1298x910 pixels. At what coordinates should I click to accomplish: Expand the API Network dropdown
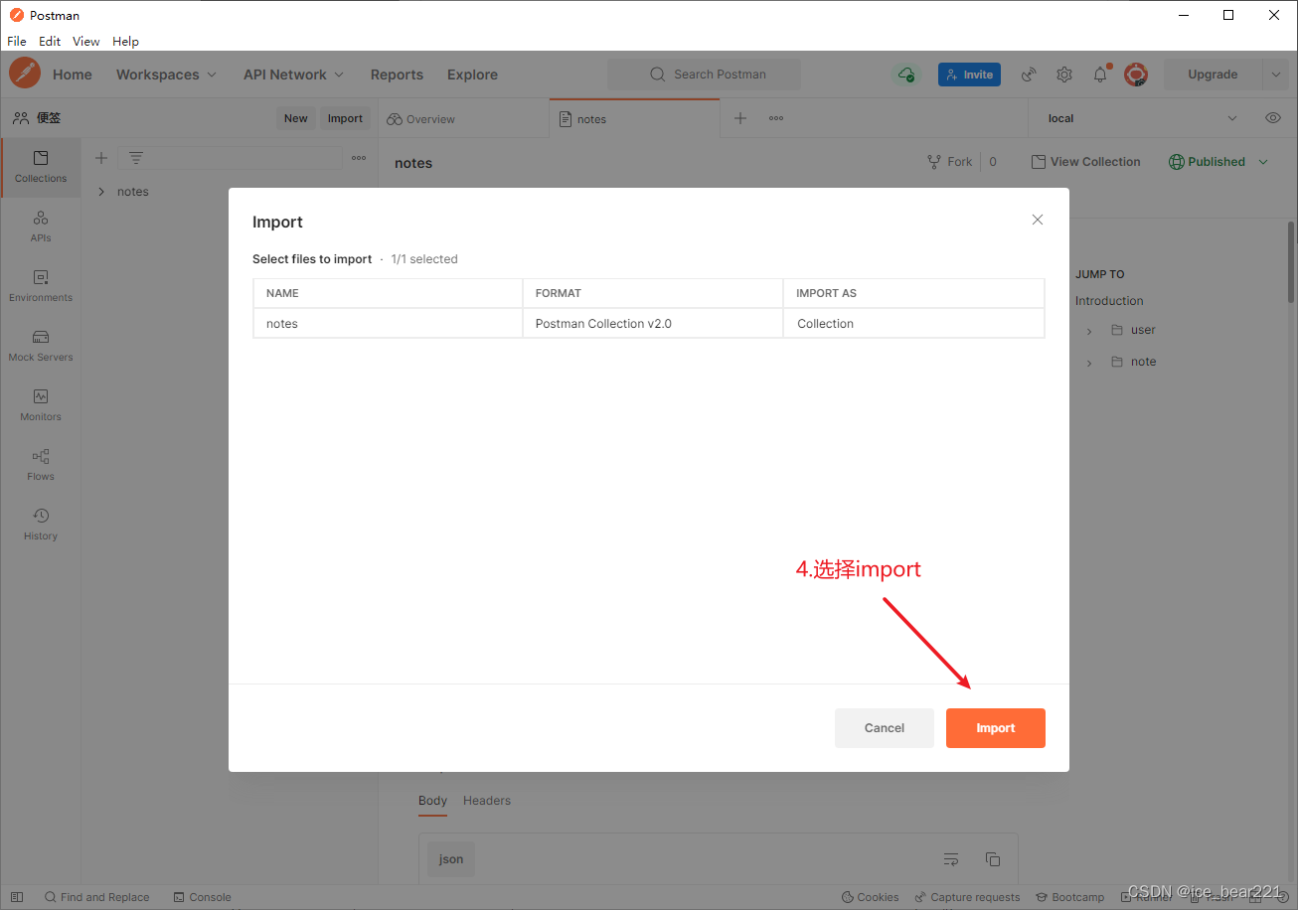point(293,75)
